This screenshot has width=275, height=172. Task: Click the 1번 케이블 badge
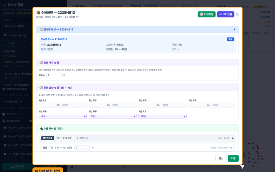pyautogui.click(x=47, y=138)
